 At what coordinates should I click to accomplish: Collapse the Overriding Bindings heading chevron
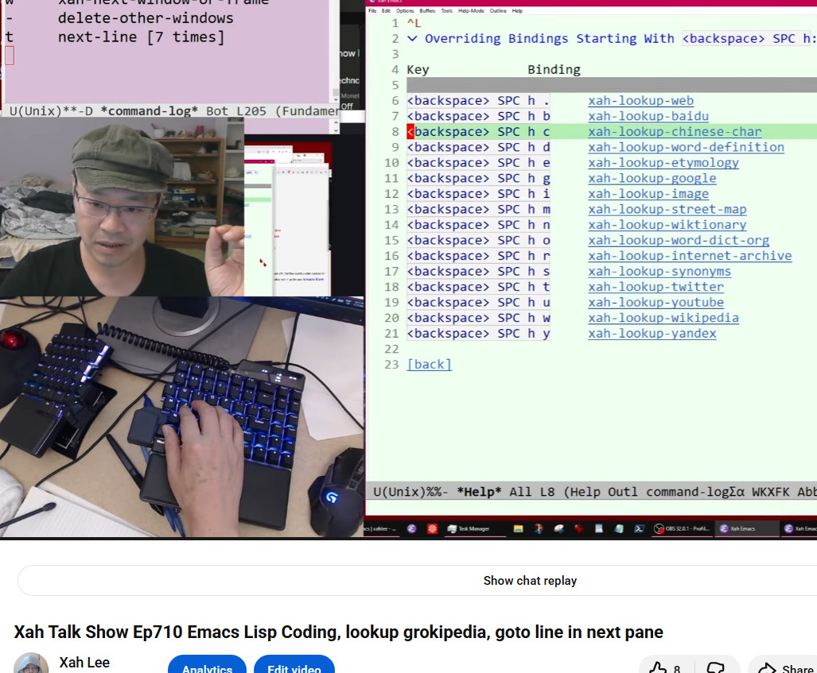[412, 38]
